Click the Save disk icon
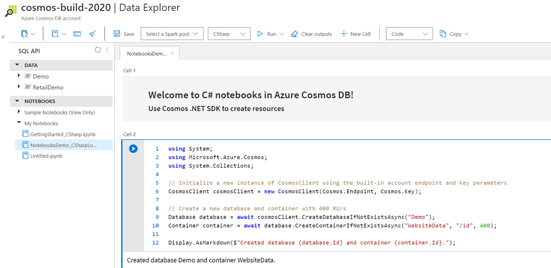This screenshot has width=551, height=268. click(x=117, y=34)
